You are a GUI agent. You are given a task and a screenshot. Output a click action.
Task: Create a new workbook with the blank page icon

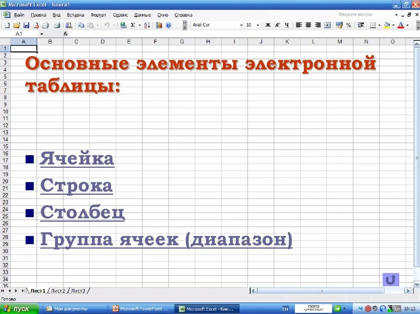click(x=7, y=25)
